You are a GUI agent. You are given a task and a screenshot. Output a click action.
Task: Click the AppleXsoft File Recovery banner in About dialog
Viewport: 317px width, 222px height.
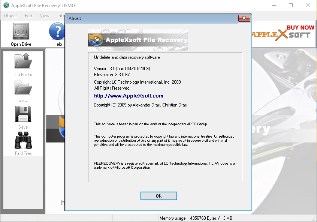[x=138, y=40]
